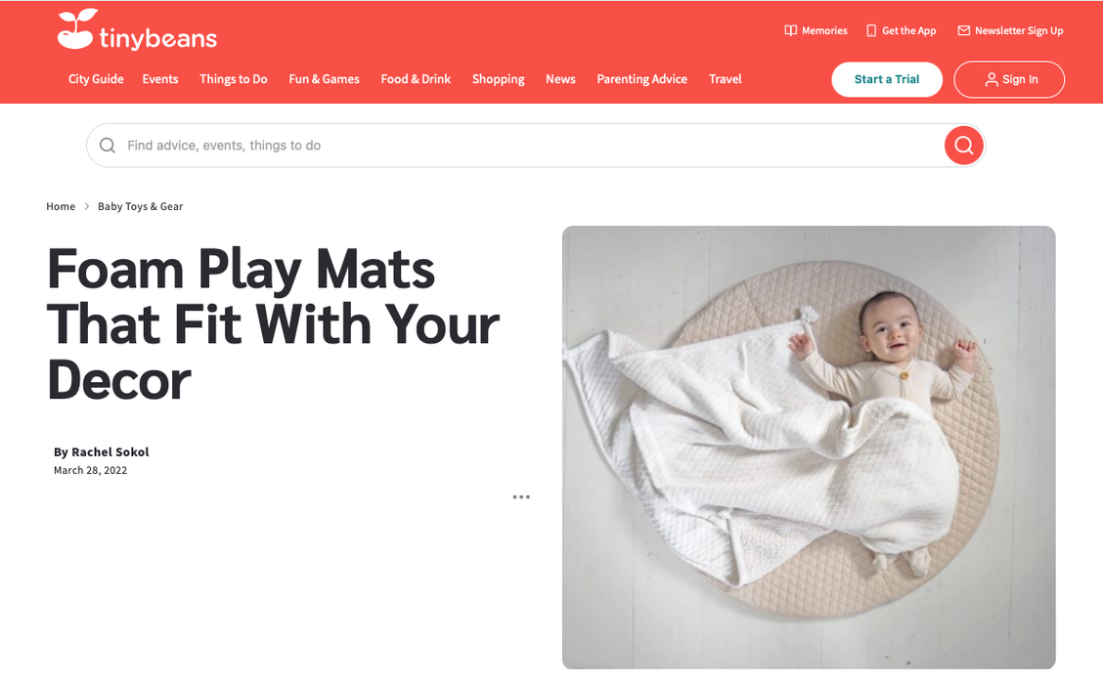Click the user icon in Sign In

pos(992,79)
